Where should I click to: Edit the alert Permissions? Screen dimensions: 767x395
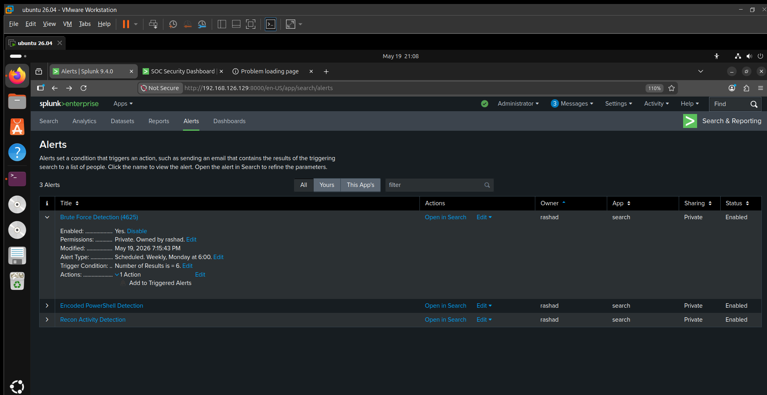(x=191, y=240)
